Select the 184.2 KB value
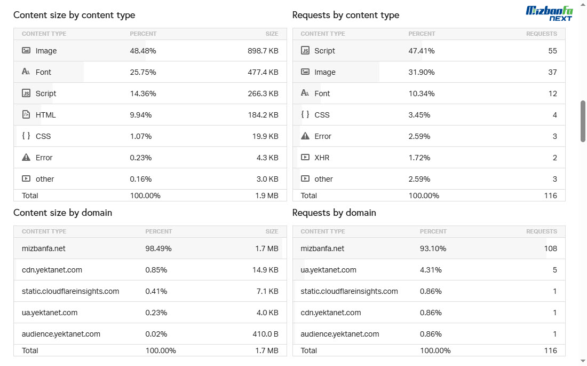Screen dimensions: 587x366 click(x=263, y=115)
